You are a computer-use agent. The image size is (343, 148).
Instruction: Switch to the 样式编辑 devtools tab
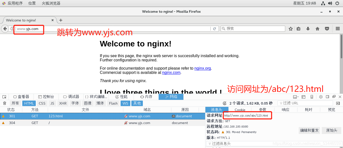tap(96, 97)
